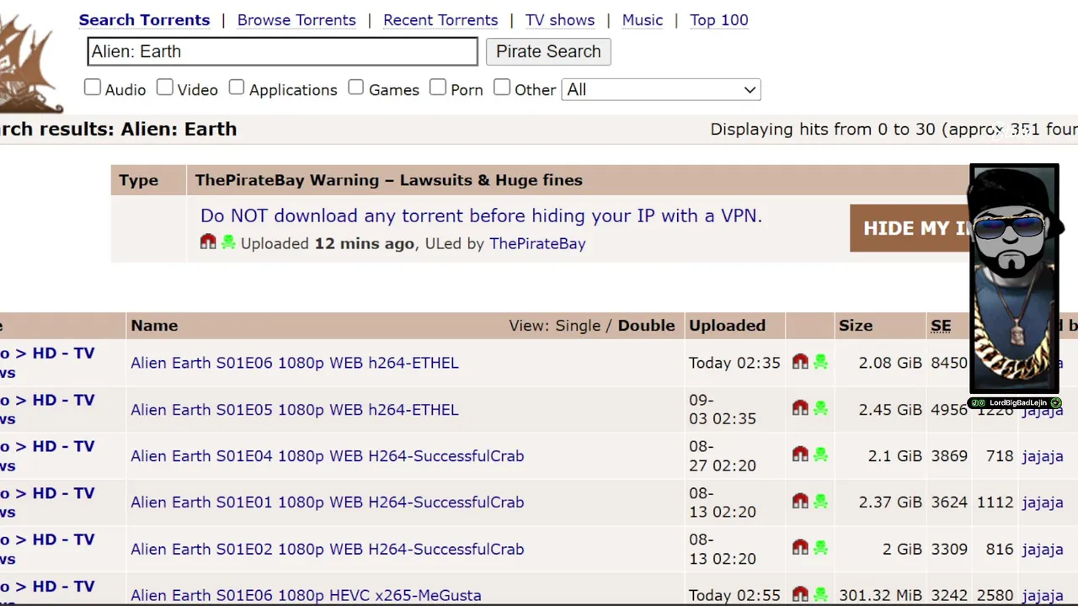Open ThePirateBay uploader link
Viewport: 1078px width, 606px height.
click(537, 243)
